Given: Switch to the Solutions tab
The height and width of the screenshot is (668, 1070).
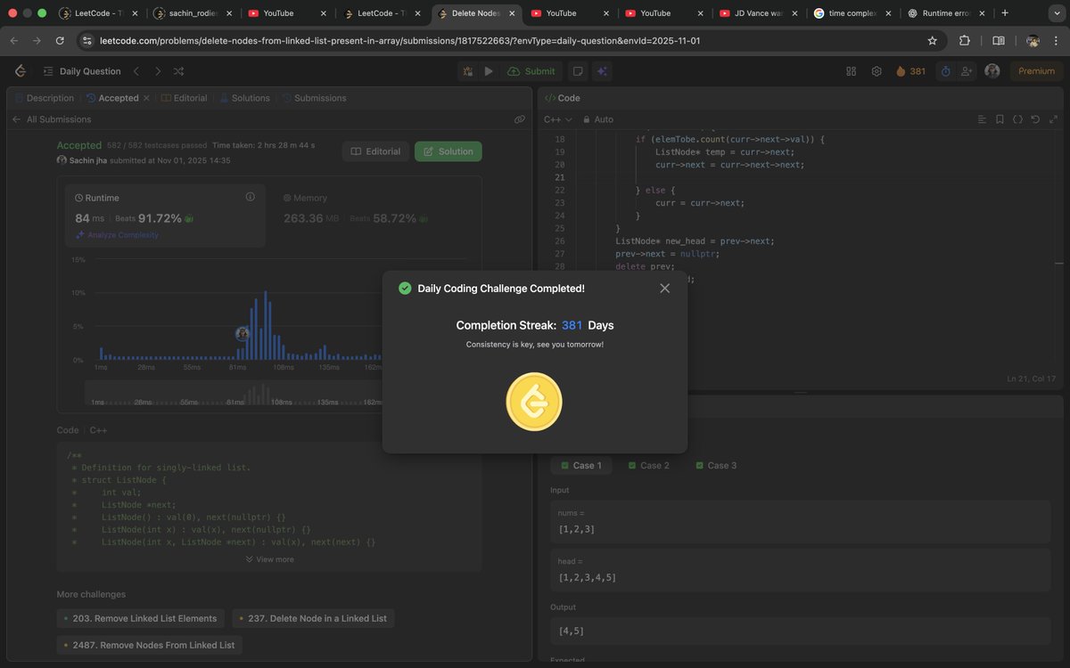Looking at the screenshot, I should click(250, 98).
